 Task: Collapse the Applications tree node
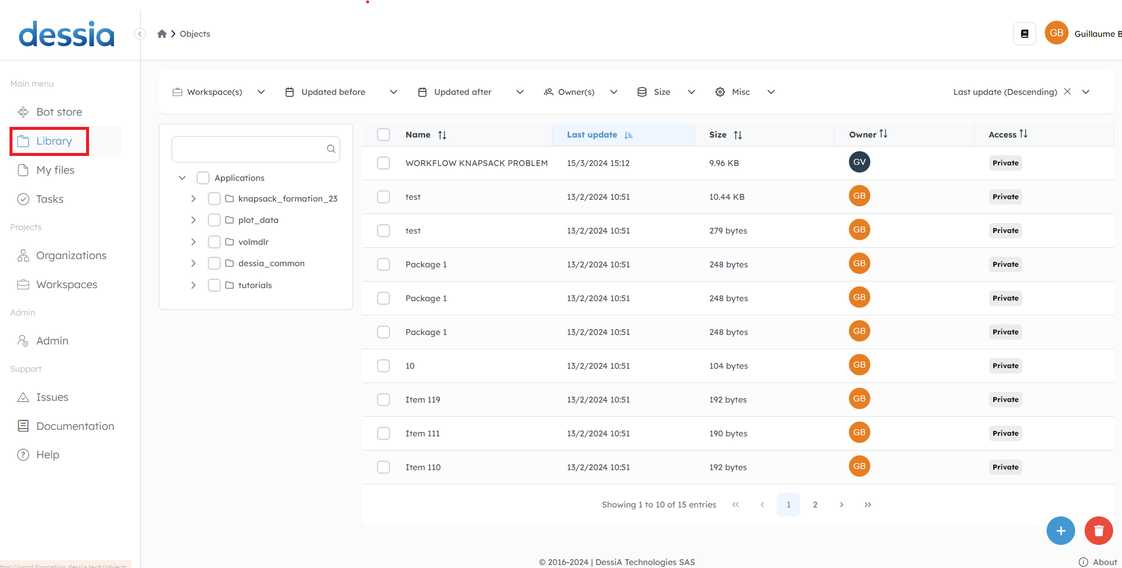(x=182, y=178)
